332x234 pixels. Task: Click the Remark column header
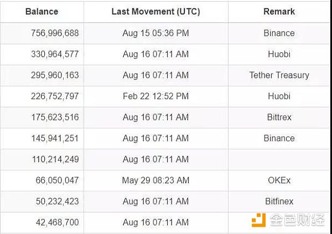point(279,12)
